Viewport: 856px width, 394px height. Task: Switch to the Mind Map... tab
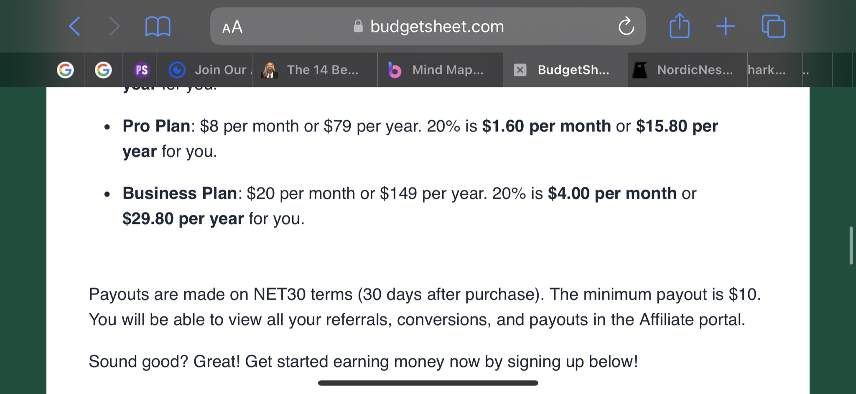(x=440, y=70)
